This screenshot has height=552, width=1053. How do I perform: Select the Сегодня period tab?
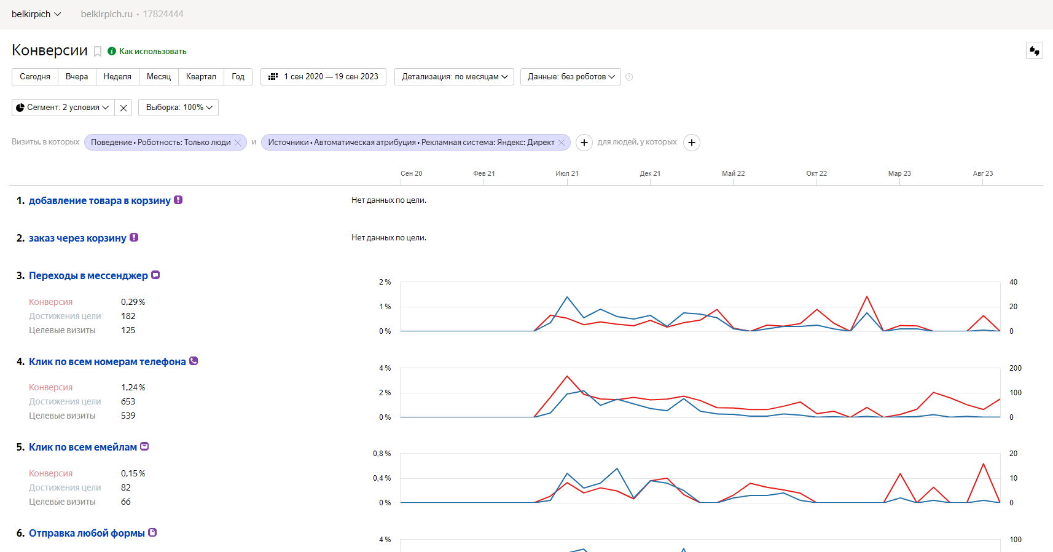35,77
